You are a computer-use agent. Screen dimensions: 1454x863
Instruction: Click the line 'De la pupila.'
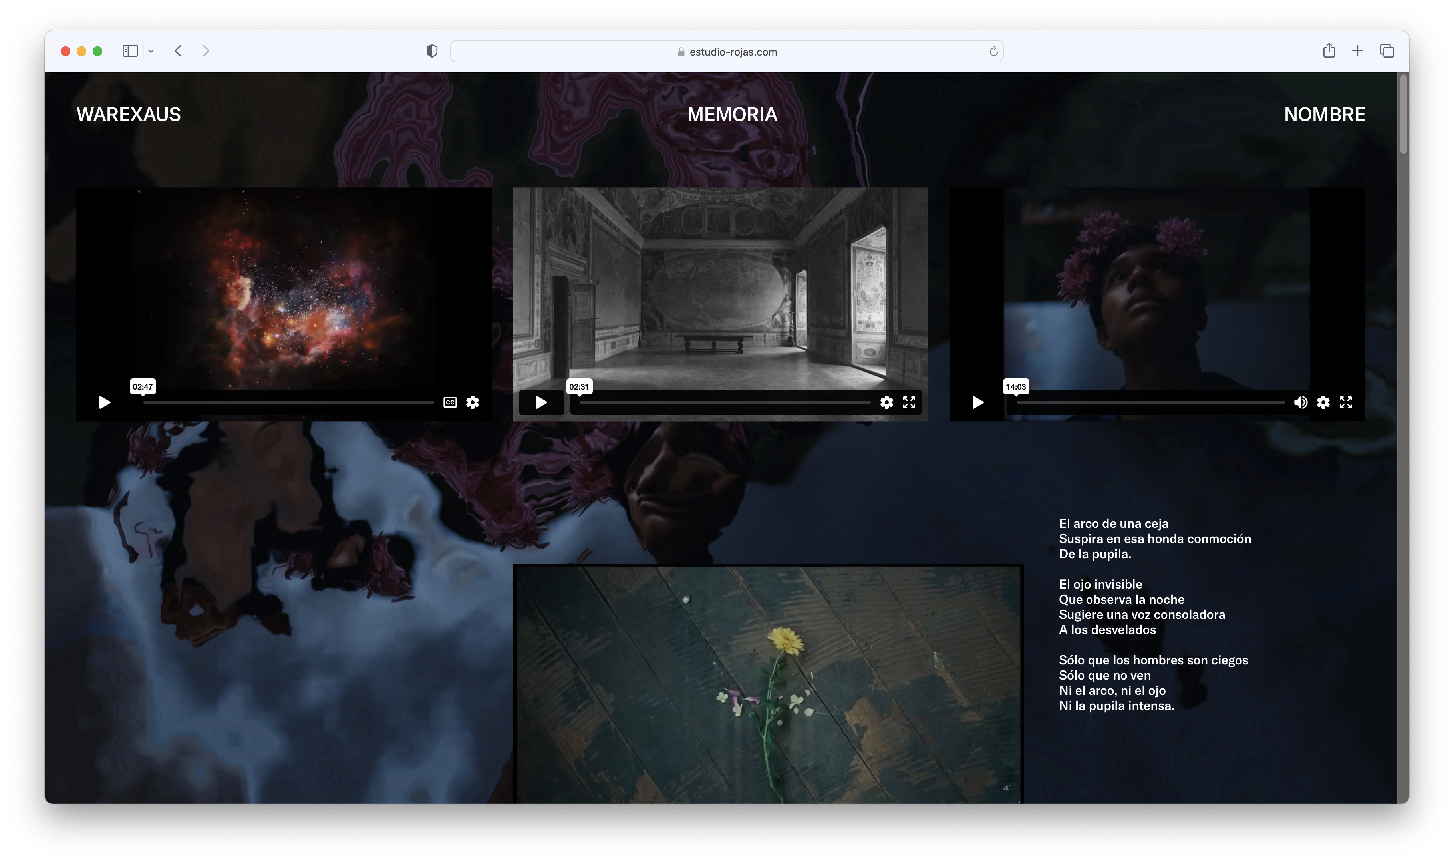click(x=1095, y=554)
